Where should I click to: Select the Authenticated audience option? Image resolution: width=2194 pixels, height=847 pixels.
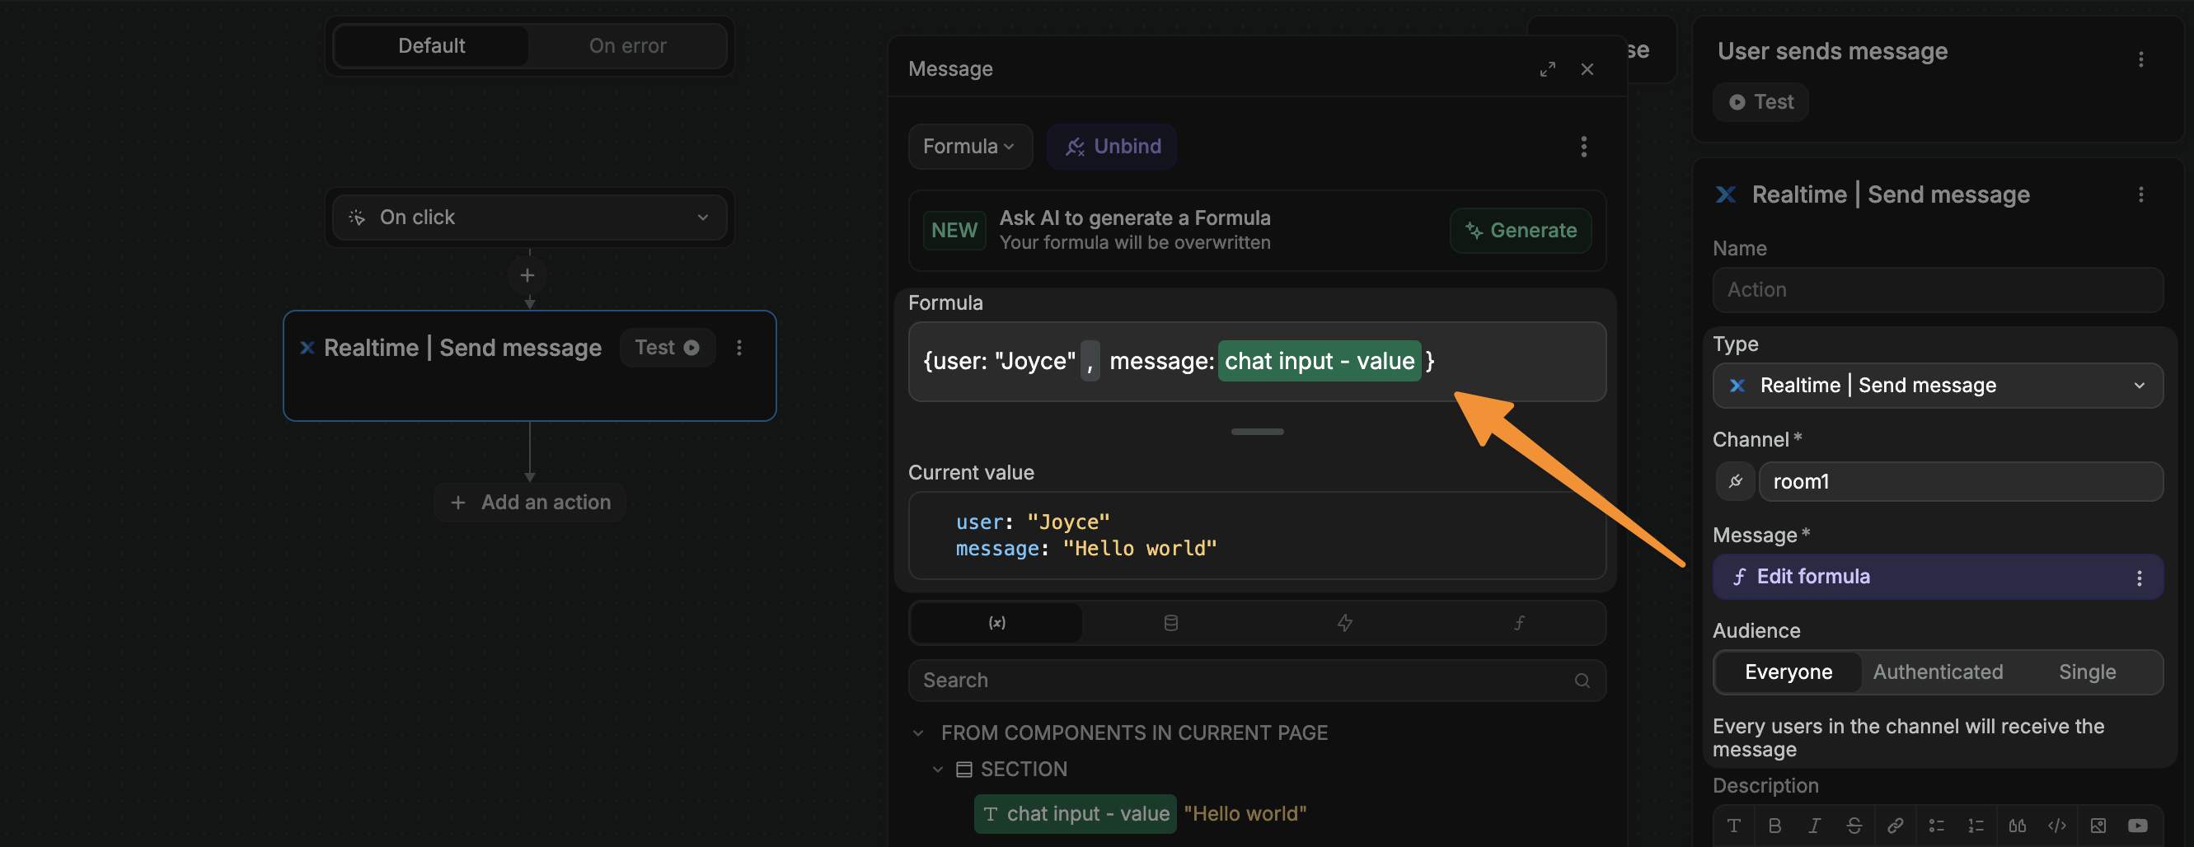1937,672
